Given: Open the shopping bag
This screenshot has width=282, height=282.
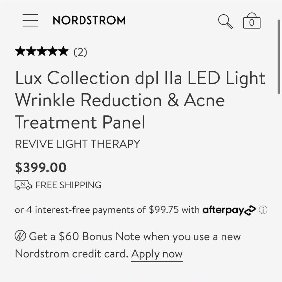Looking at the screenshot, I should 252,21.
